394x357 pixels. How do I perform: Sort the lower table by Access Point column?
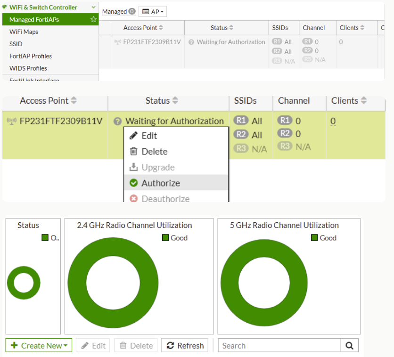pos(74,101)
